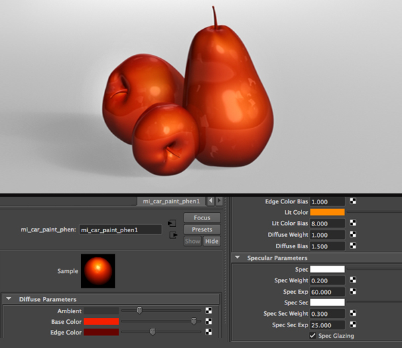Click map button for Spec Sec Weight
The height and width of the screenshot is (348, 402).
tap(353, 313)
